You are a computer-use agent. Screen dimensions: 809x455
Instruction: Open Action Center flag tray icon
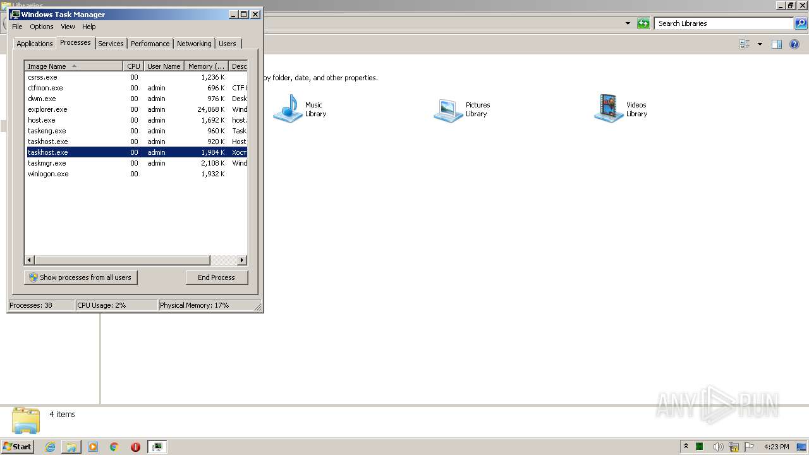(750, 447)
